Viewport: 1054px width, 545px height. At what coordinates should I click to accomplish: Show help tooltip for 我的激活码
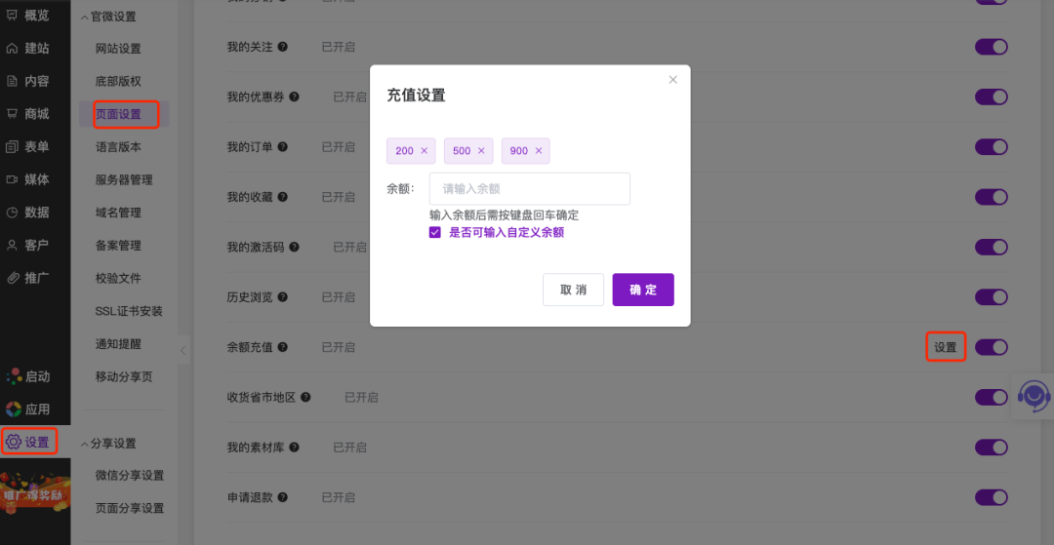click(295, 247)
